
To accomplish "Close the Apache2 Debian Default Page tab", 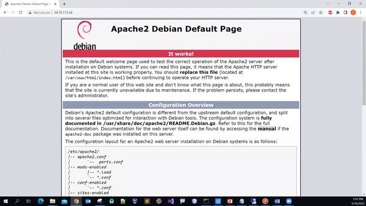I will click(x=55, y=4).
